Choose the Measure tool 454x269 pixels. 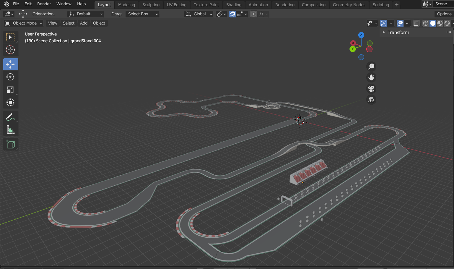pos(11,129)
